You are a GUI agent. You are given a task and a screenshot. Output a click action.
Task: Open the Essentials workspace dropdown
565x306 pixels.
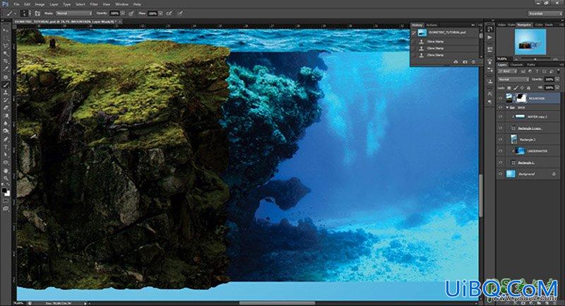point(545,13)
